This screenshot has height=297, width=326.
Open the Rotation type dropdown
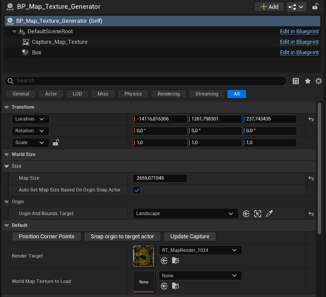click(30, 131)
